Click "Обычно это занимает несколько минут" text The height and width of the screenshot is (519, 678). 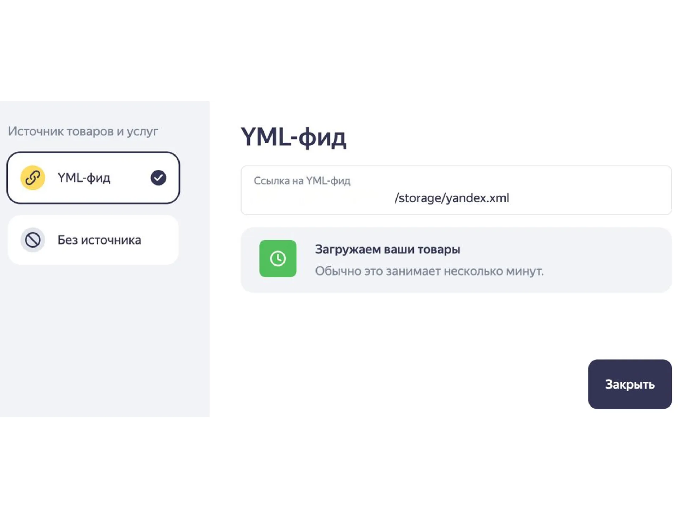pyautogui.click(x=429, y=271)
